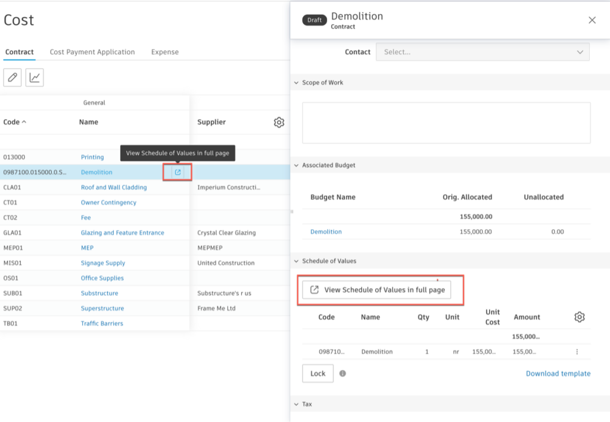Open the Office Supplies contract

pos(102,278)
